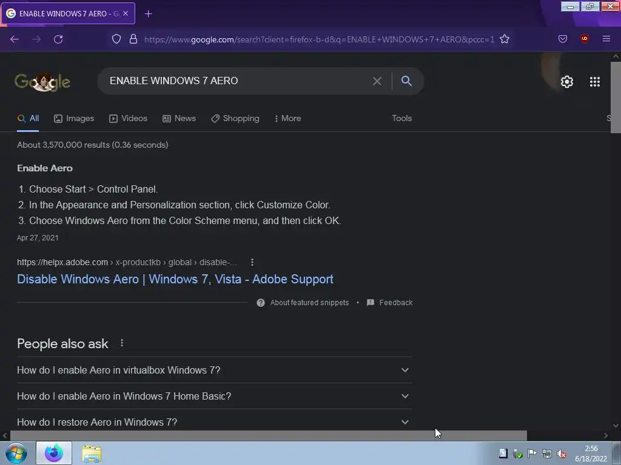Clear the search box with the X icon
The height and width of the screenshot is (465, 621).
tap(377, 81)
